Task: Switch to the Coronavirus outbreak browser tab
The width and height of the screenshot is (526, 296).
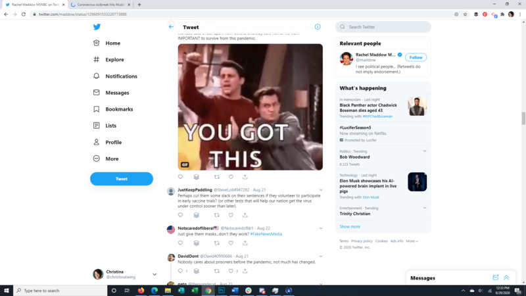Action: coord(99,5)
